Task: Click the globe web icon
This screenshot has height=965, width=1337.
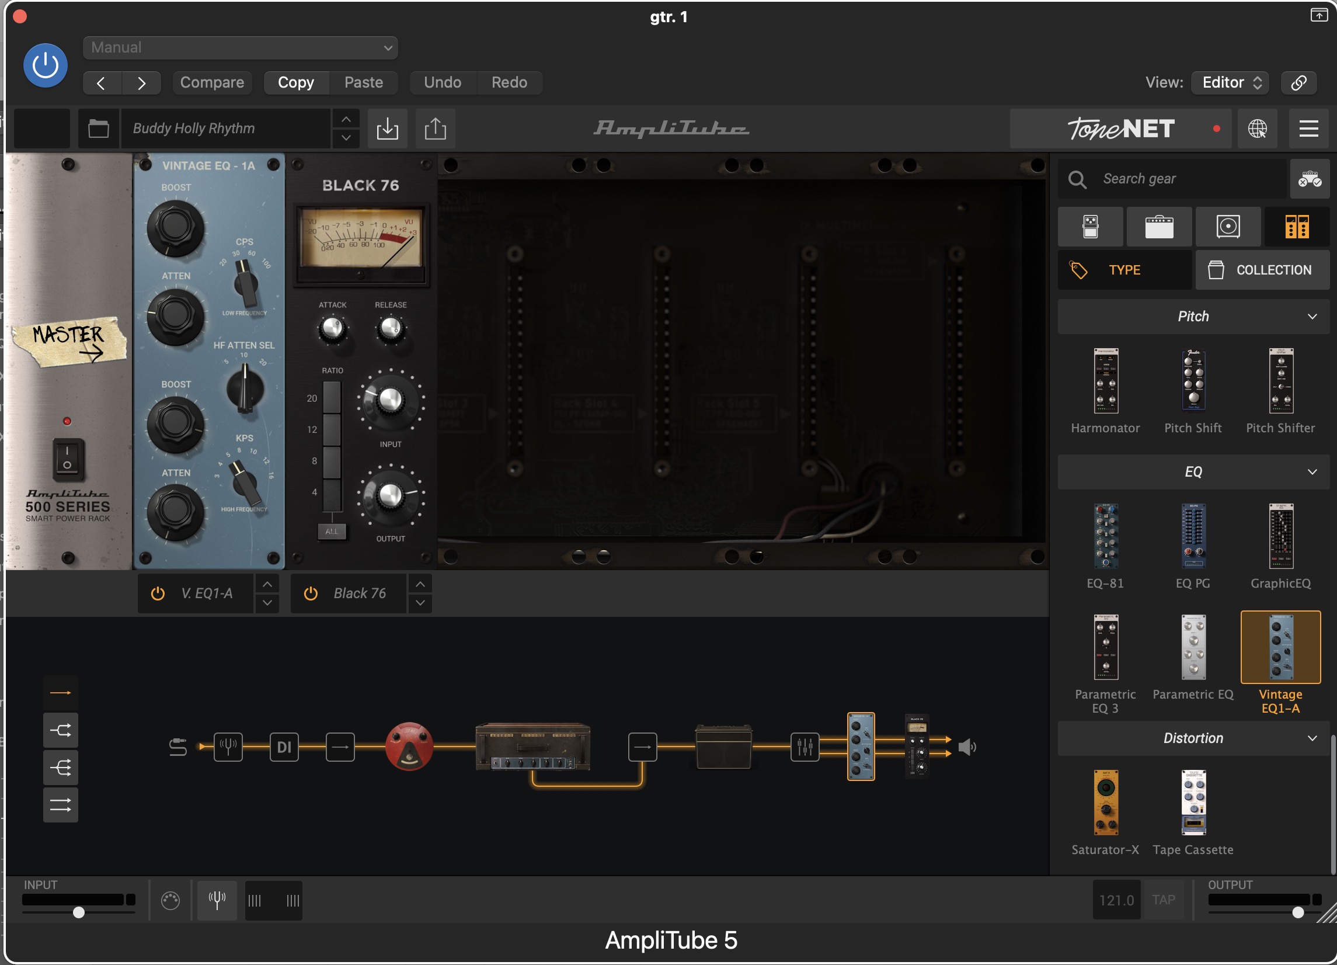Action: coord(1257,128)
